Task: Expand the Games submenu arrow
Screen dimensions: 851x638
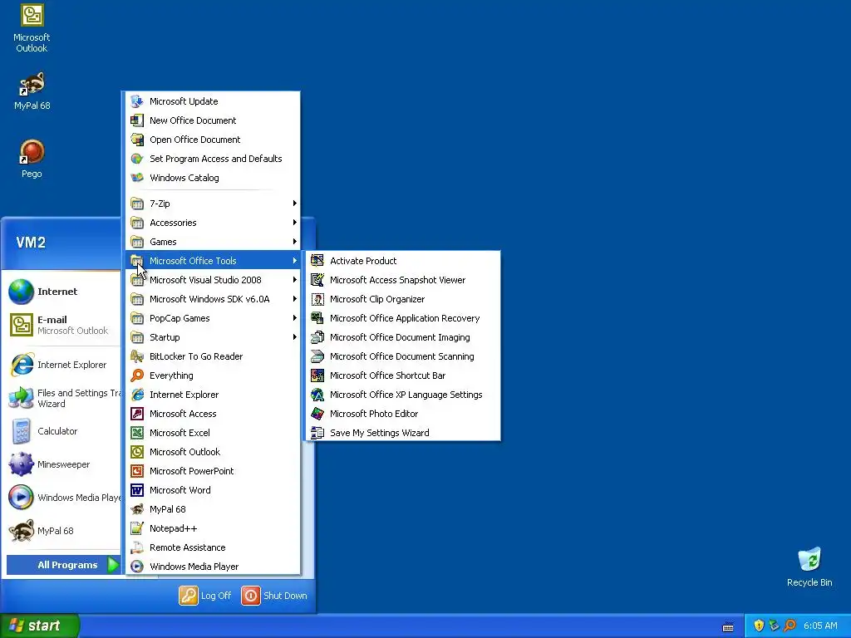Action: (295, 242)
